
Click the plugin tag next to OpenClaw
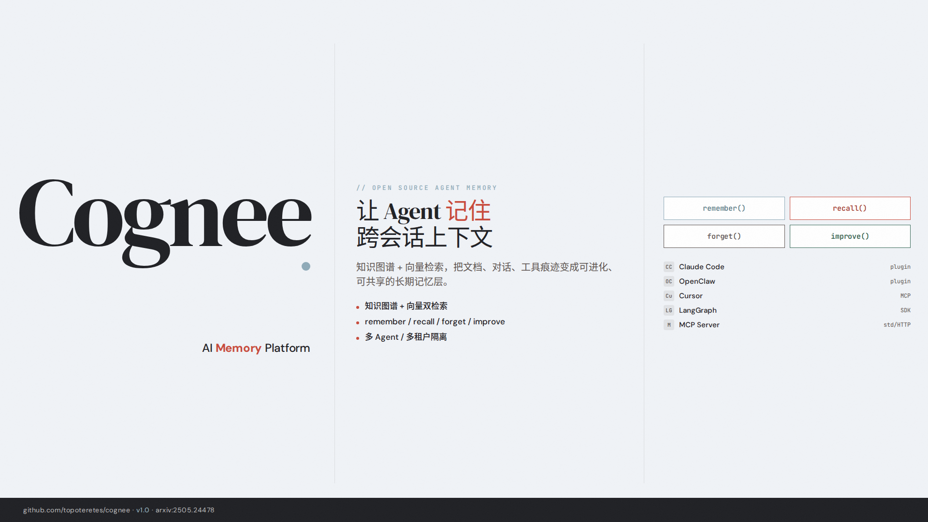900,281
